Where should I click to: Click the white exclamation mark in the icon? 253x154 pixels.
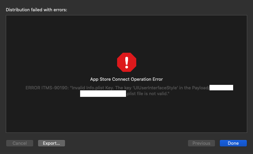coord(126,62)
